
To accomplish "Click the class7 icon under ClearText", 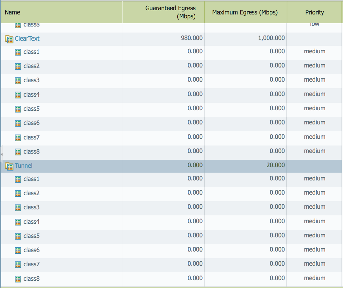I will point(18,138).
